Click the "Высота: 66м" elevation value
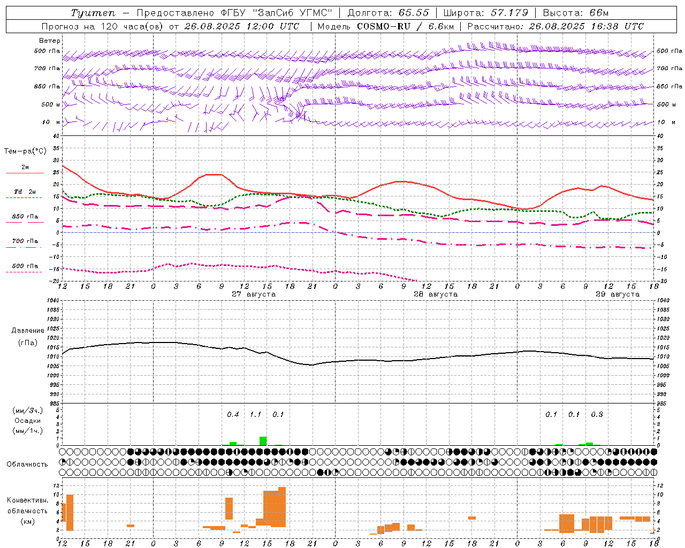The height and width of the screenshot is (548, 685). pos(576,13)
